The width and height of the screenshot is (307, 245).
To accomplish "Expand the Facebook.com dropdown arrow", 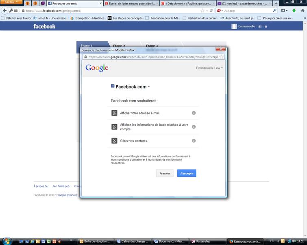I will click(148, 87).
